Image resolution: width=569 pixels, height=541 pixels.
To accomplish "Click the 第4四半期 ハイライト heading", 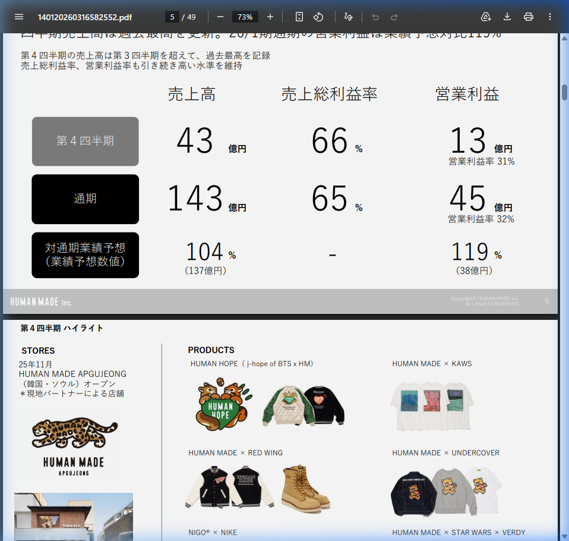I will 62,328.
